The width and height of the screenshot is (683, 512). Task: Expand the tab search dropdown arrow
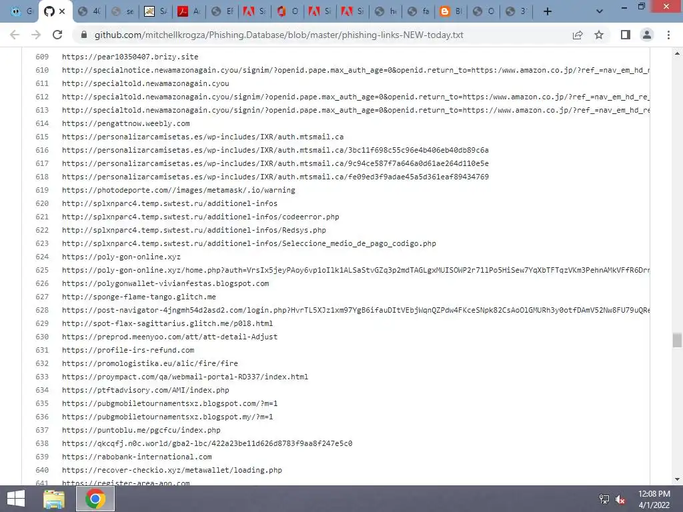[600, 11]
